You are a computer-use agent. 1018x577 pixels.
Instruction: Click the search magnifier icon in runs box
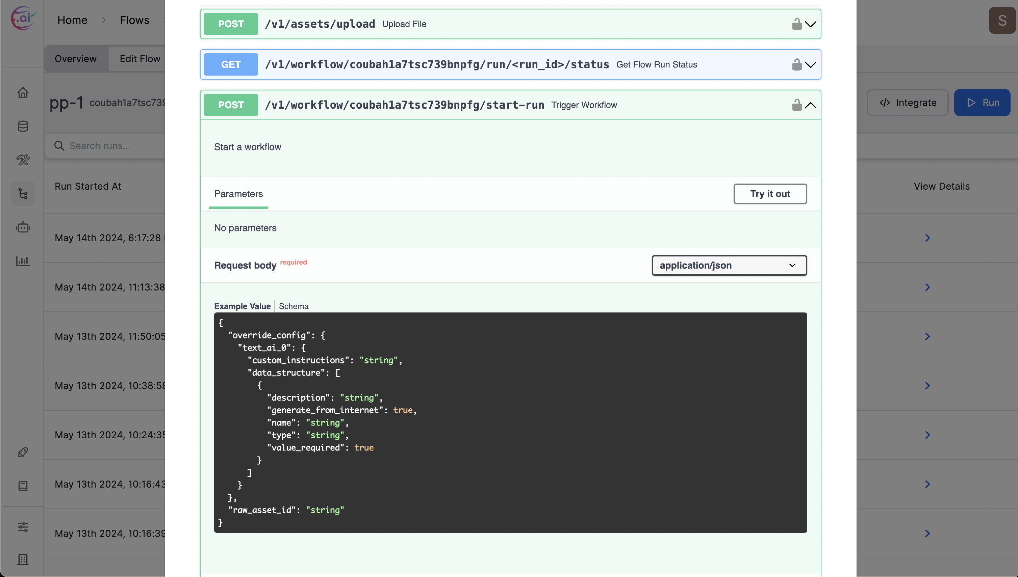[59, 146]
